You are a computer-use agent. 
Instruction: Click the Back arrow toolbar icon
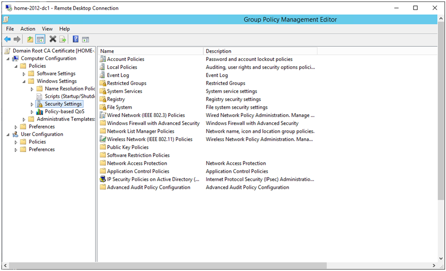tap(7, 39)
